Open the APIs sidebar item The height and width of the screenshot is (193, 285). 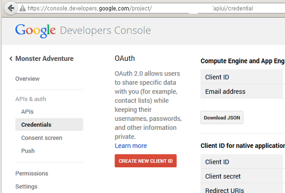point(27,112)
